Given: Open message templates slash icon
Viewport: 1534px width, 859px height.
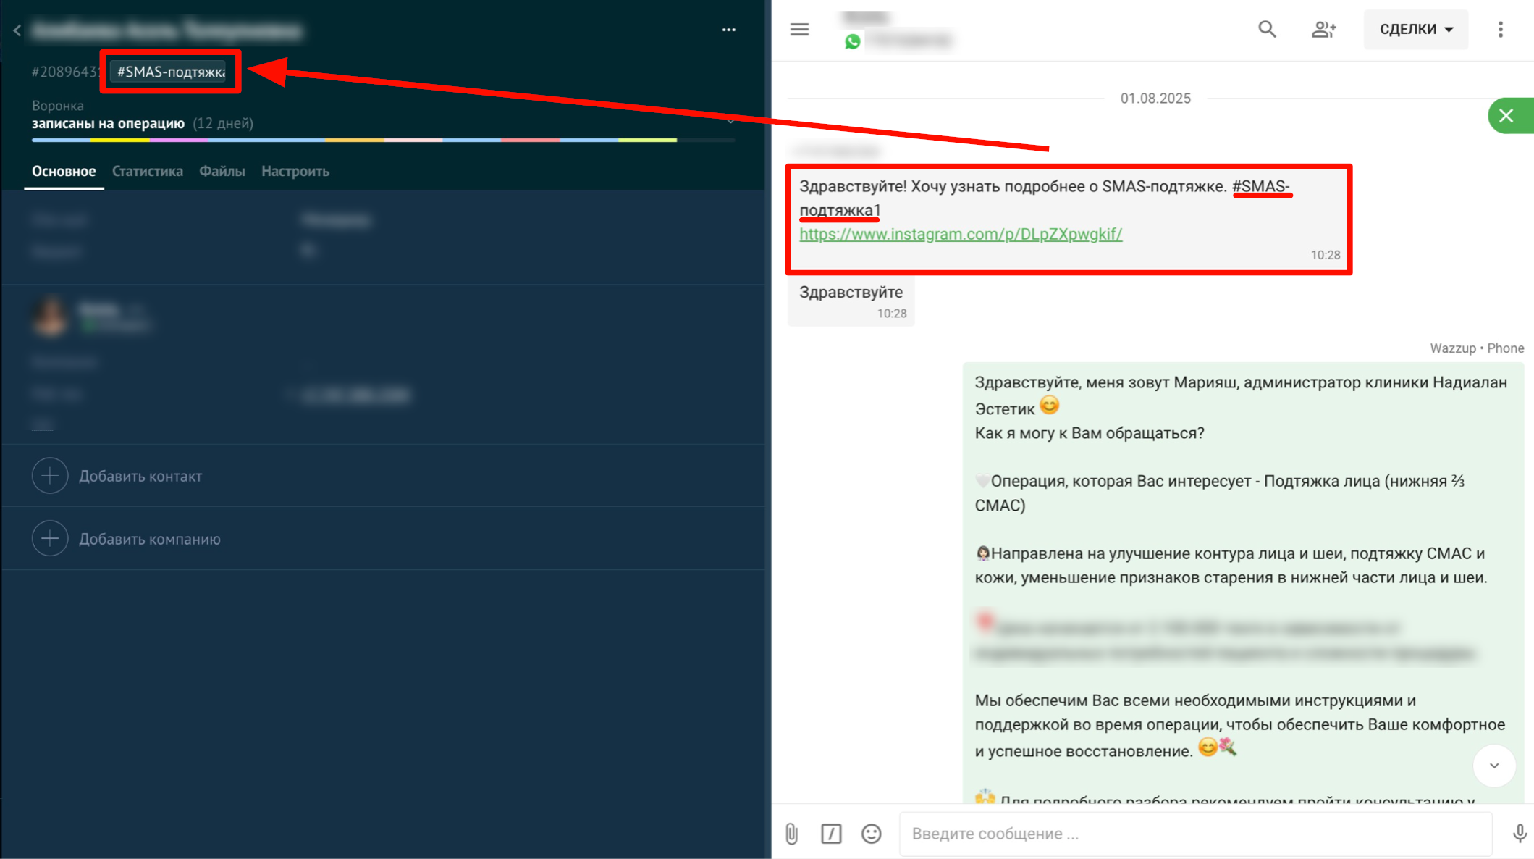Looking at the screenshot, I should (831, 834).
